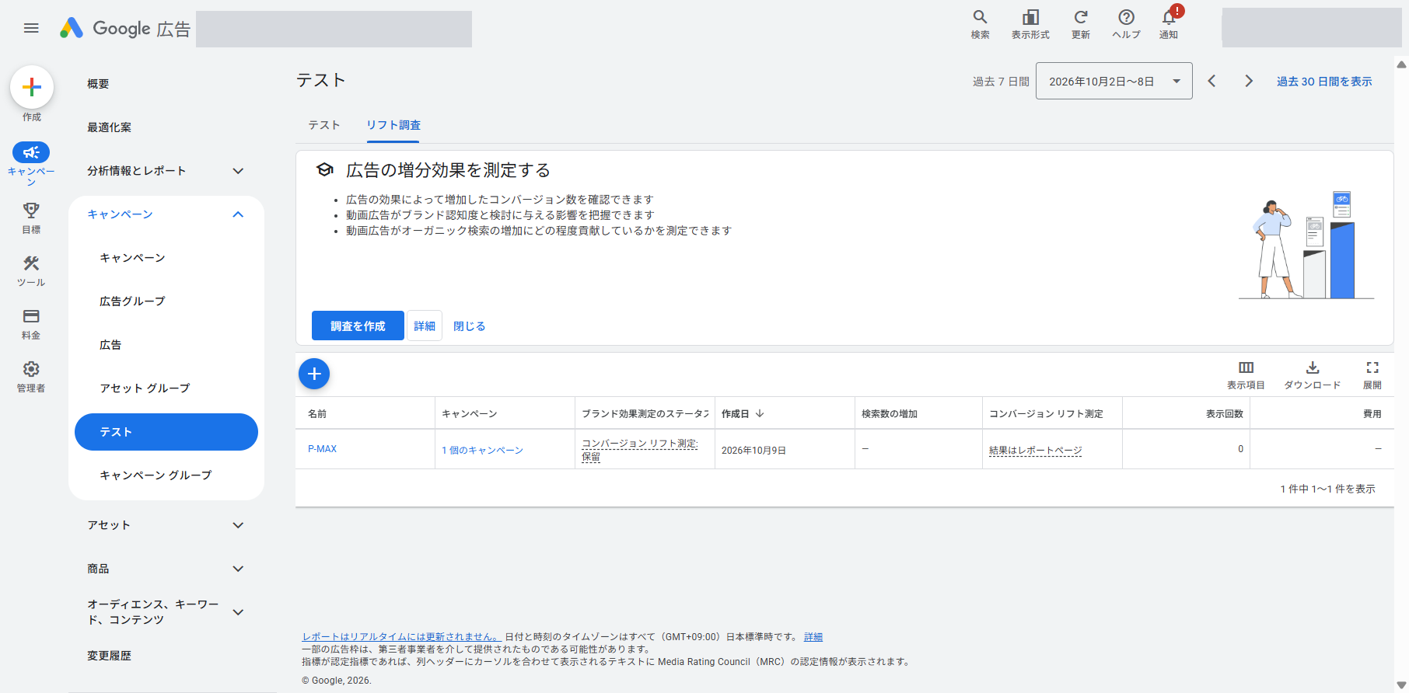Go to next date range arrow
The width and height of the screenshot is (1409, 693).
point(1249,81)
